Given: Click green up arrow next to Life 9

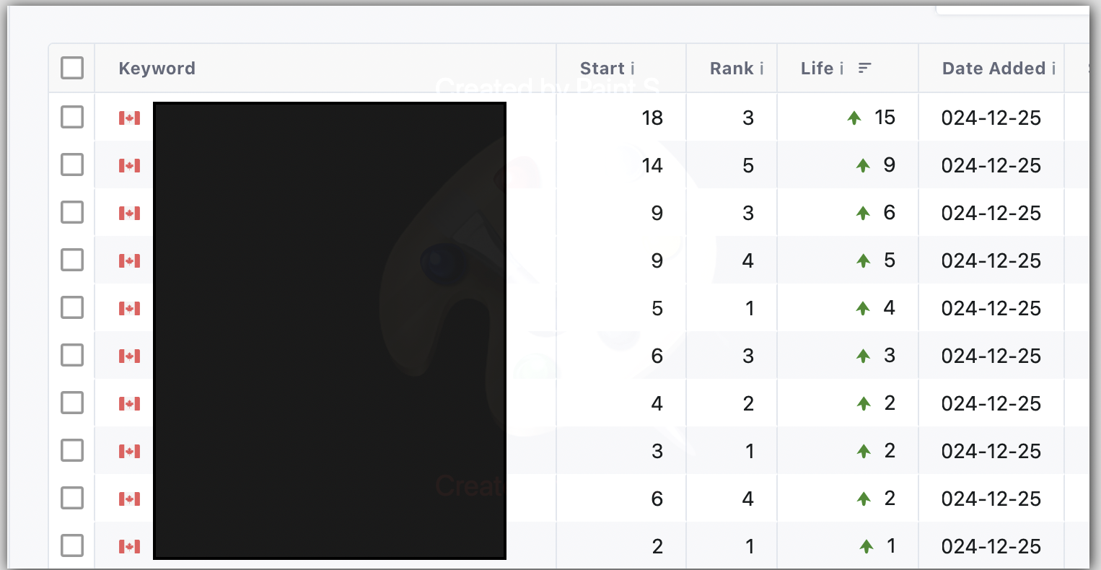Looking at the screenshot, I should [x=863, y=165].
